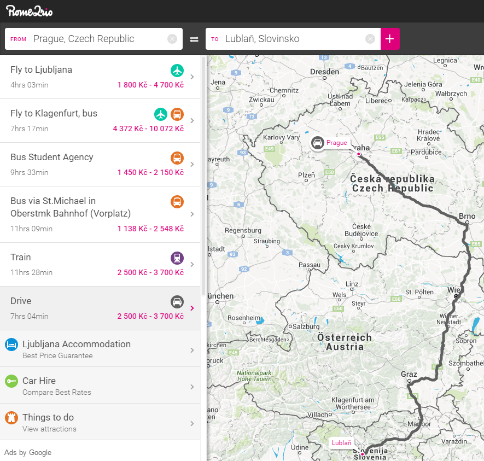The height and width of the screenshot is (461, 484).
Task: Click the bed icon for Ljubljana Accommodation
Action: coord(11,345)
